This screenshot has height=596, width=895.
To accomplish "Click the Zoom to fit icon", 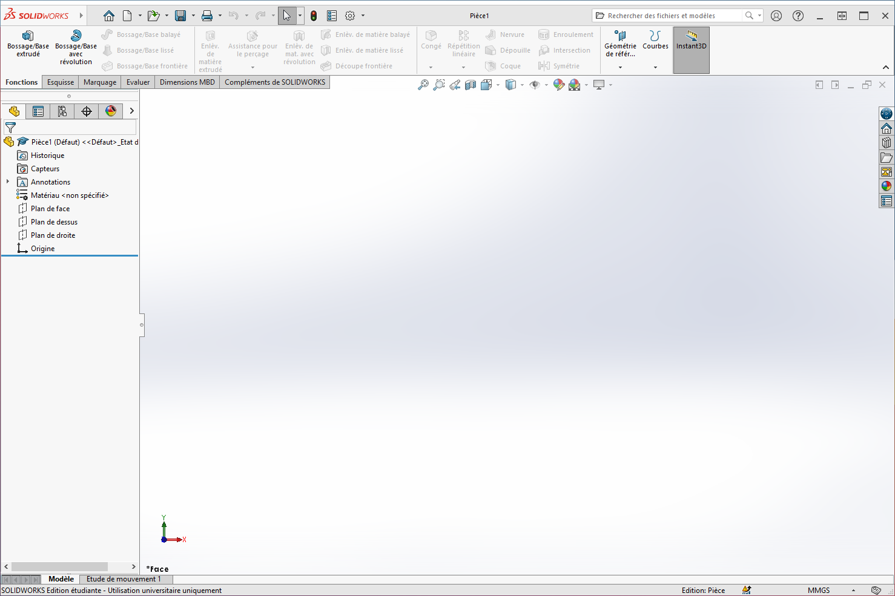I will pyautogui.click(x=423, y=85).
